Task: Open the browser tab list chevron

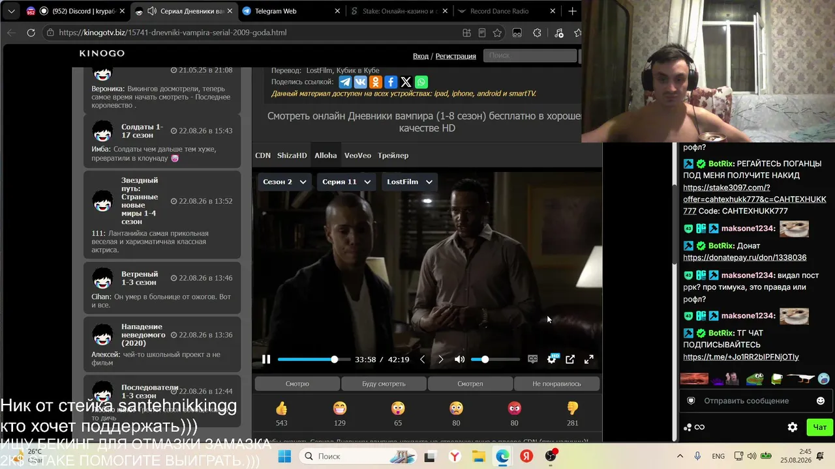Action: [11, 11]
